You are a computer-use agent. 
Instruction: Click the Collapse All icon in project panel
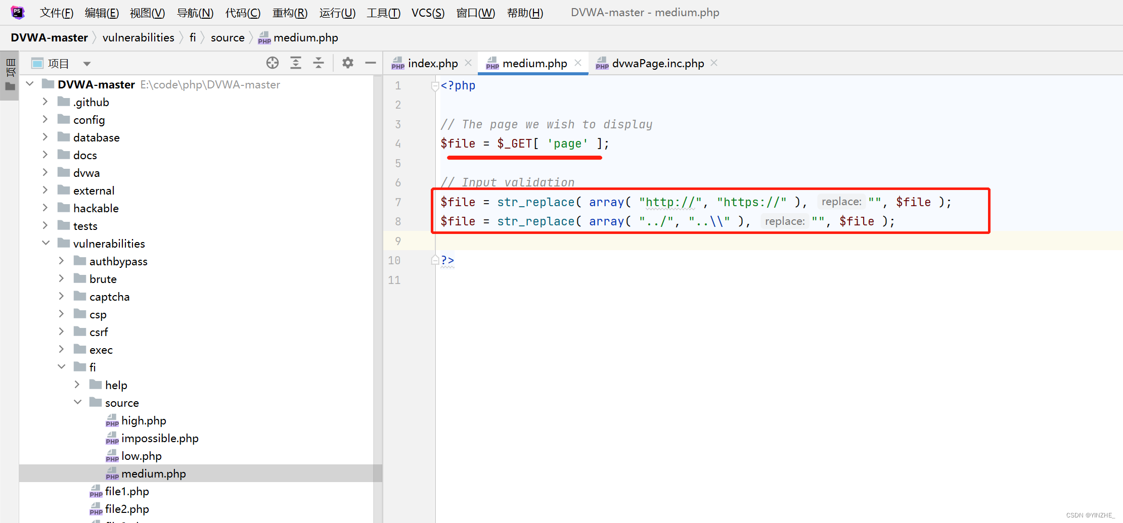(x=319, y=63)
